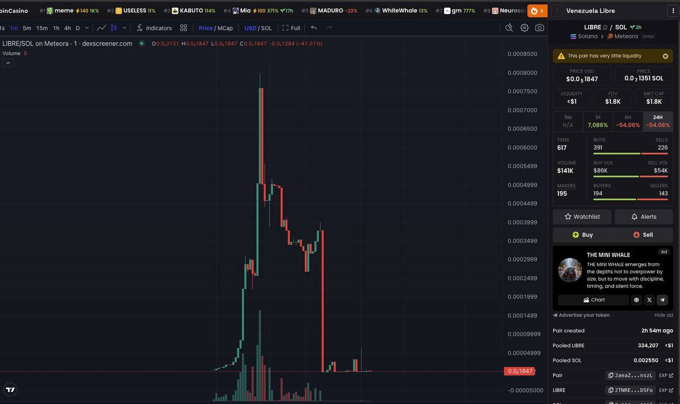Toggle Full screen chart mode
680x404 pixels.
pos(291,28)
